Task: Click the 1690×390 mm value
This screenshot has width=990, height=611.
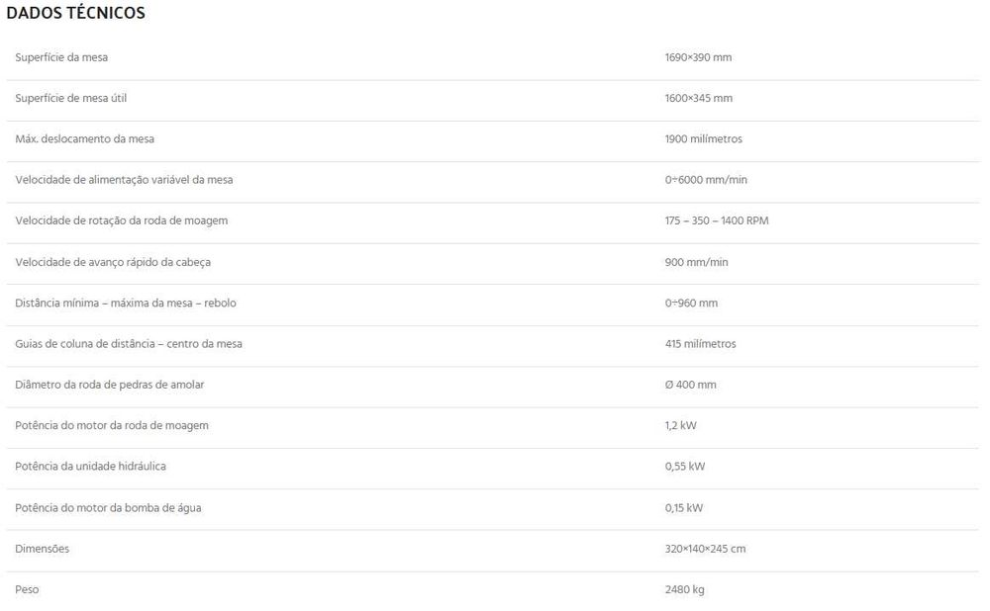Action: click(x=698, y=57)
